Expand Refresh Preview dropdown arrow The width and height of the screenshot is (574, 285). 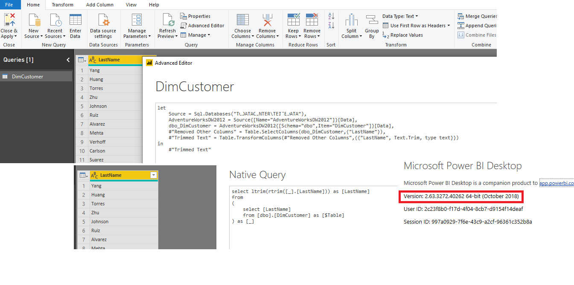176,37
